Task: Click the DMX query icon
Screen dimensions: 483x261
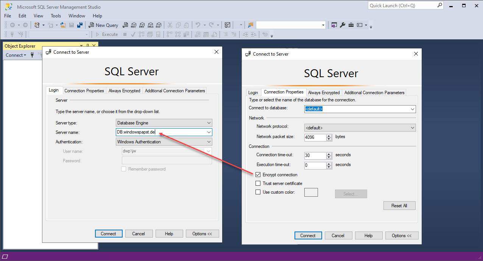Action: coord(142,25)
